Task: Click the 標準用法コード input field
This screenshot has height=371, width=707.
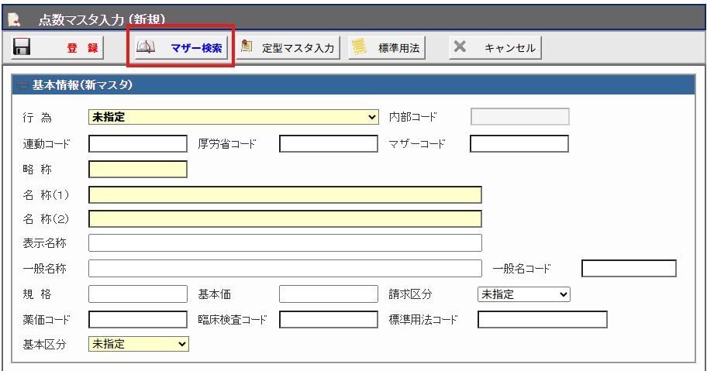Action: tap(542, 319)
